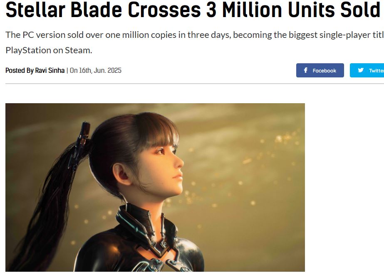Share the article via Facebook button
Image resolution: width=384 pixels, height=273 pixels.
tap(320, 70)
